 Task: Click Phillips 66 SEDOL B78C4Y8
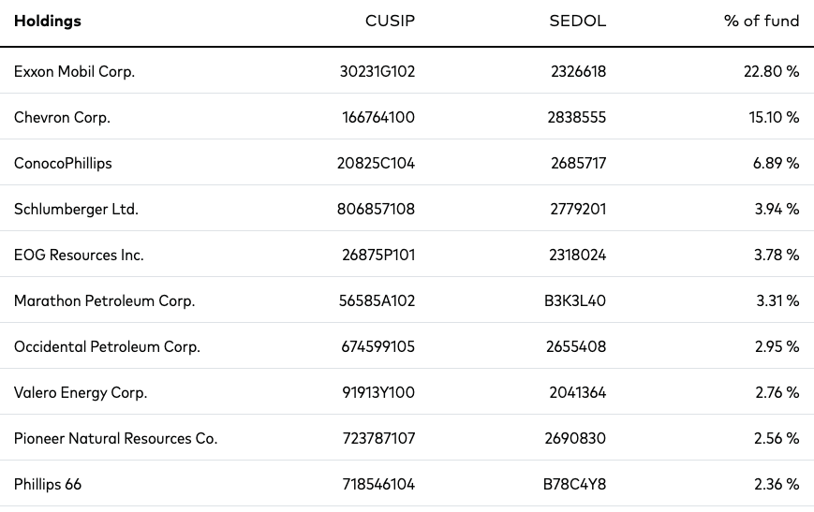coord(574,485)
